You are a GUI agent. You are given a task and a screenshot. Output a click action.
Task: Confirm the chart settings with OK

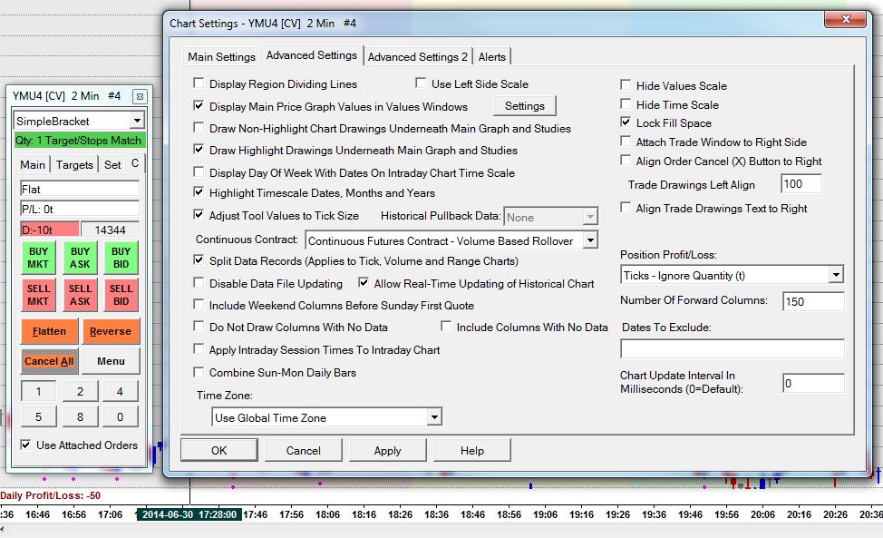218,450
